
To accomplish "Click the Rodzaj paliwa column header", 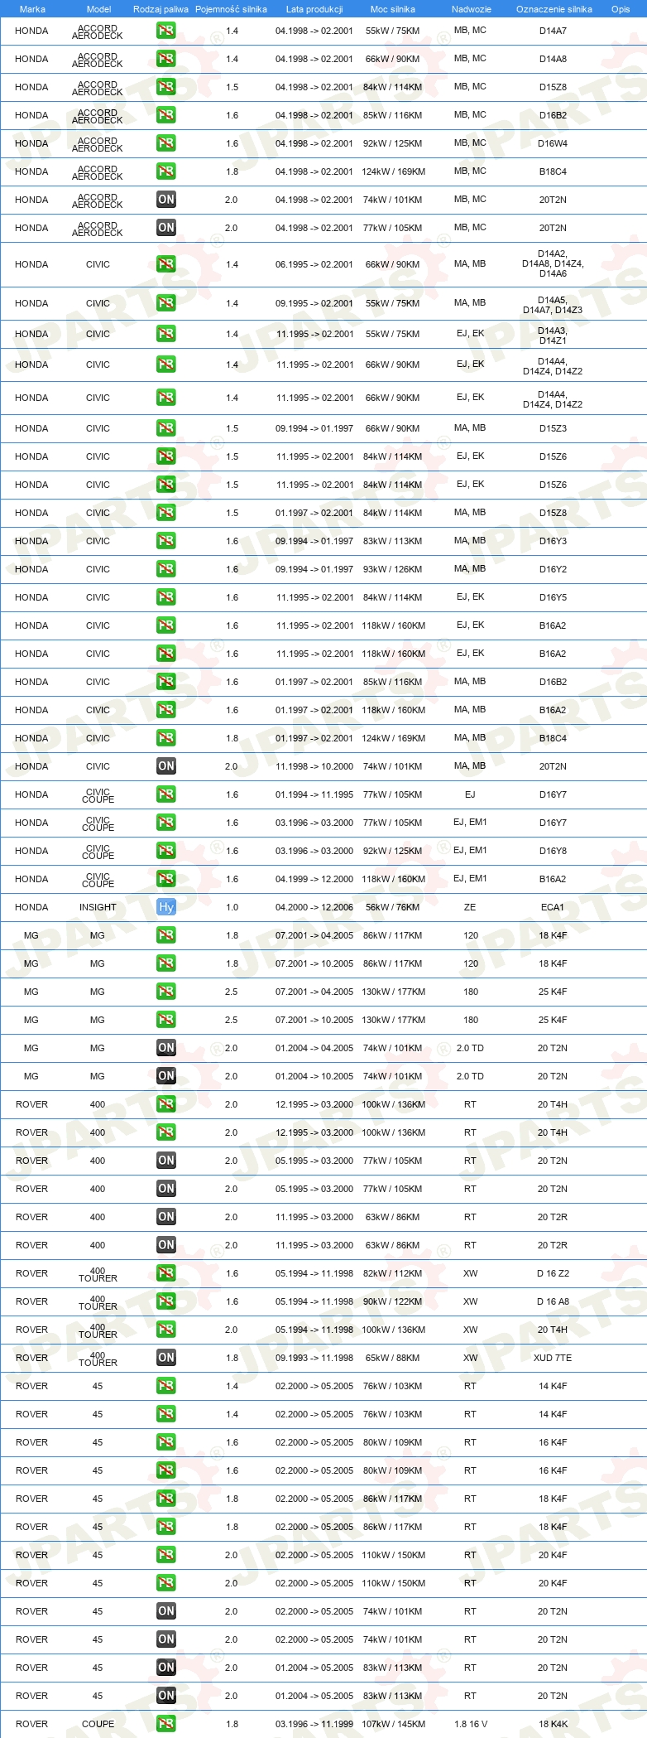I will (161, 9).
